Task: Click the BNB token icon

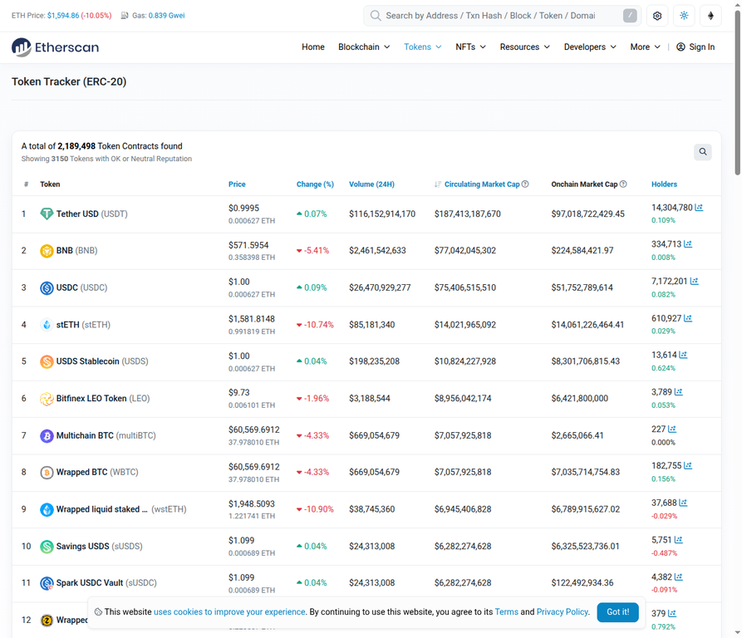Action: coord(47,251)
